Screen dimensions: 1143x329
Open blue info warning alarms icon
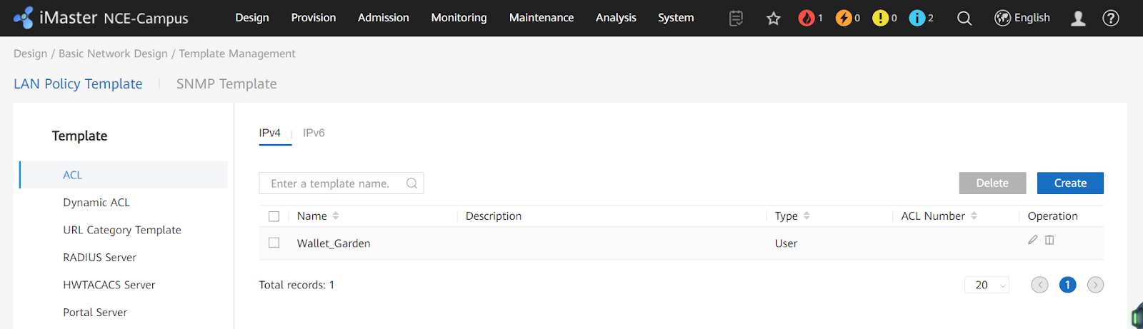tap(917, 19)
